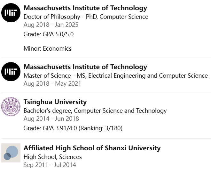Image resolution: width=211 pixels, height=172 pixels.
Task: Select the Aug 2014 - Jun 2018 dates
Action: tap(51, 118)
